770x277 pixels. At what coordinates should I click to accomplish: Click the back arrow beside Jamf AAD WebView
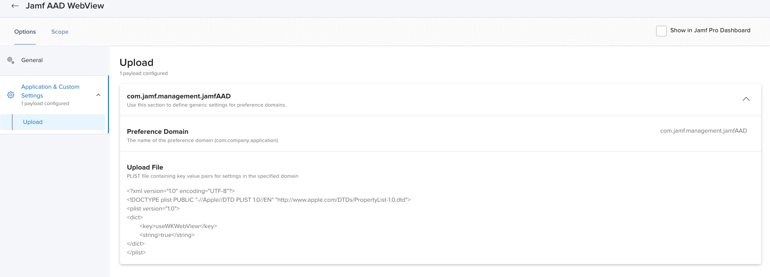[x=15, y=6]
